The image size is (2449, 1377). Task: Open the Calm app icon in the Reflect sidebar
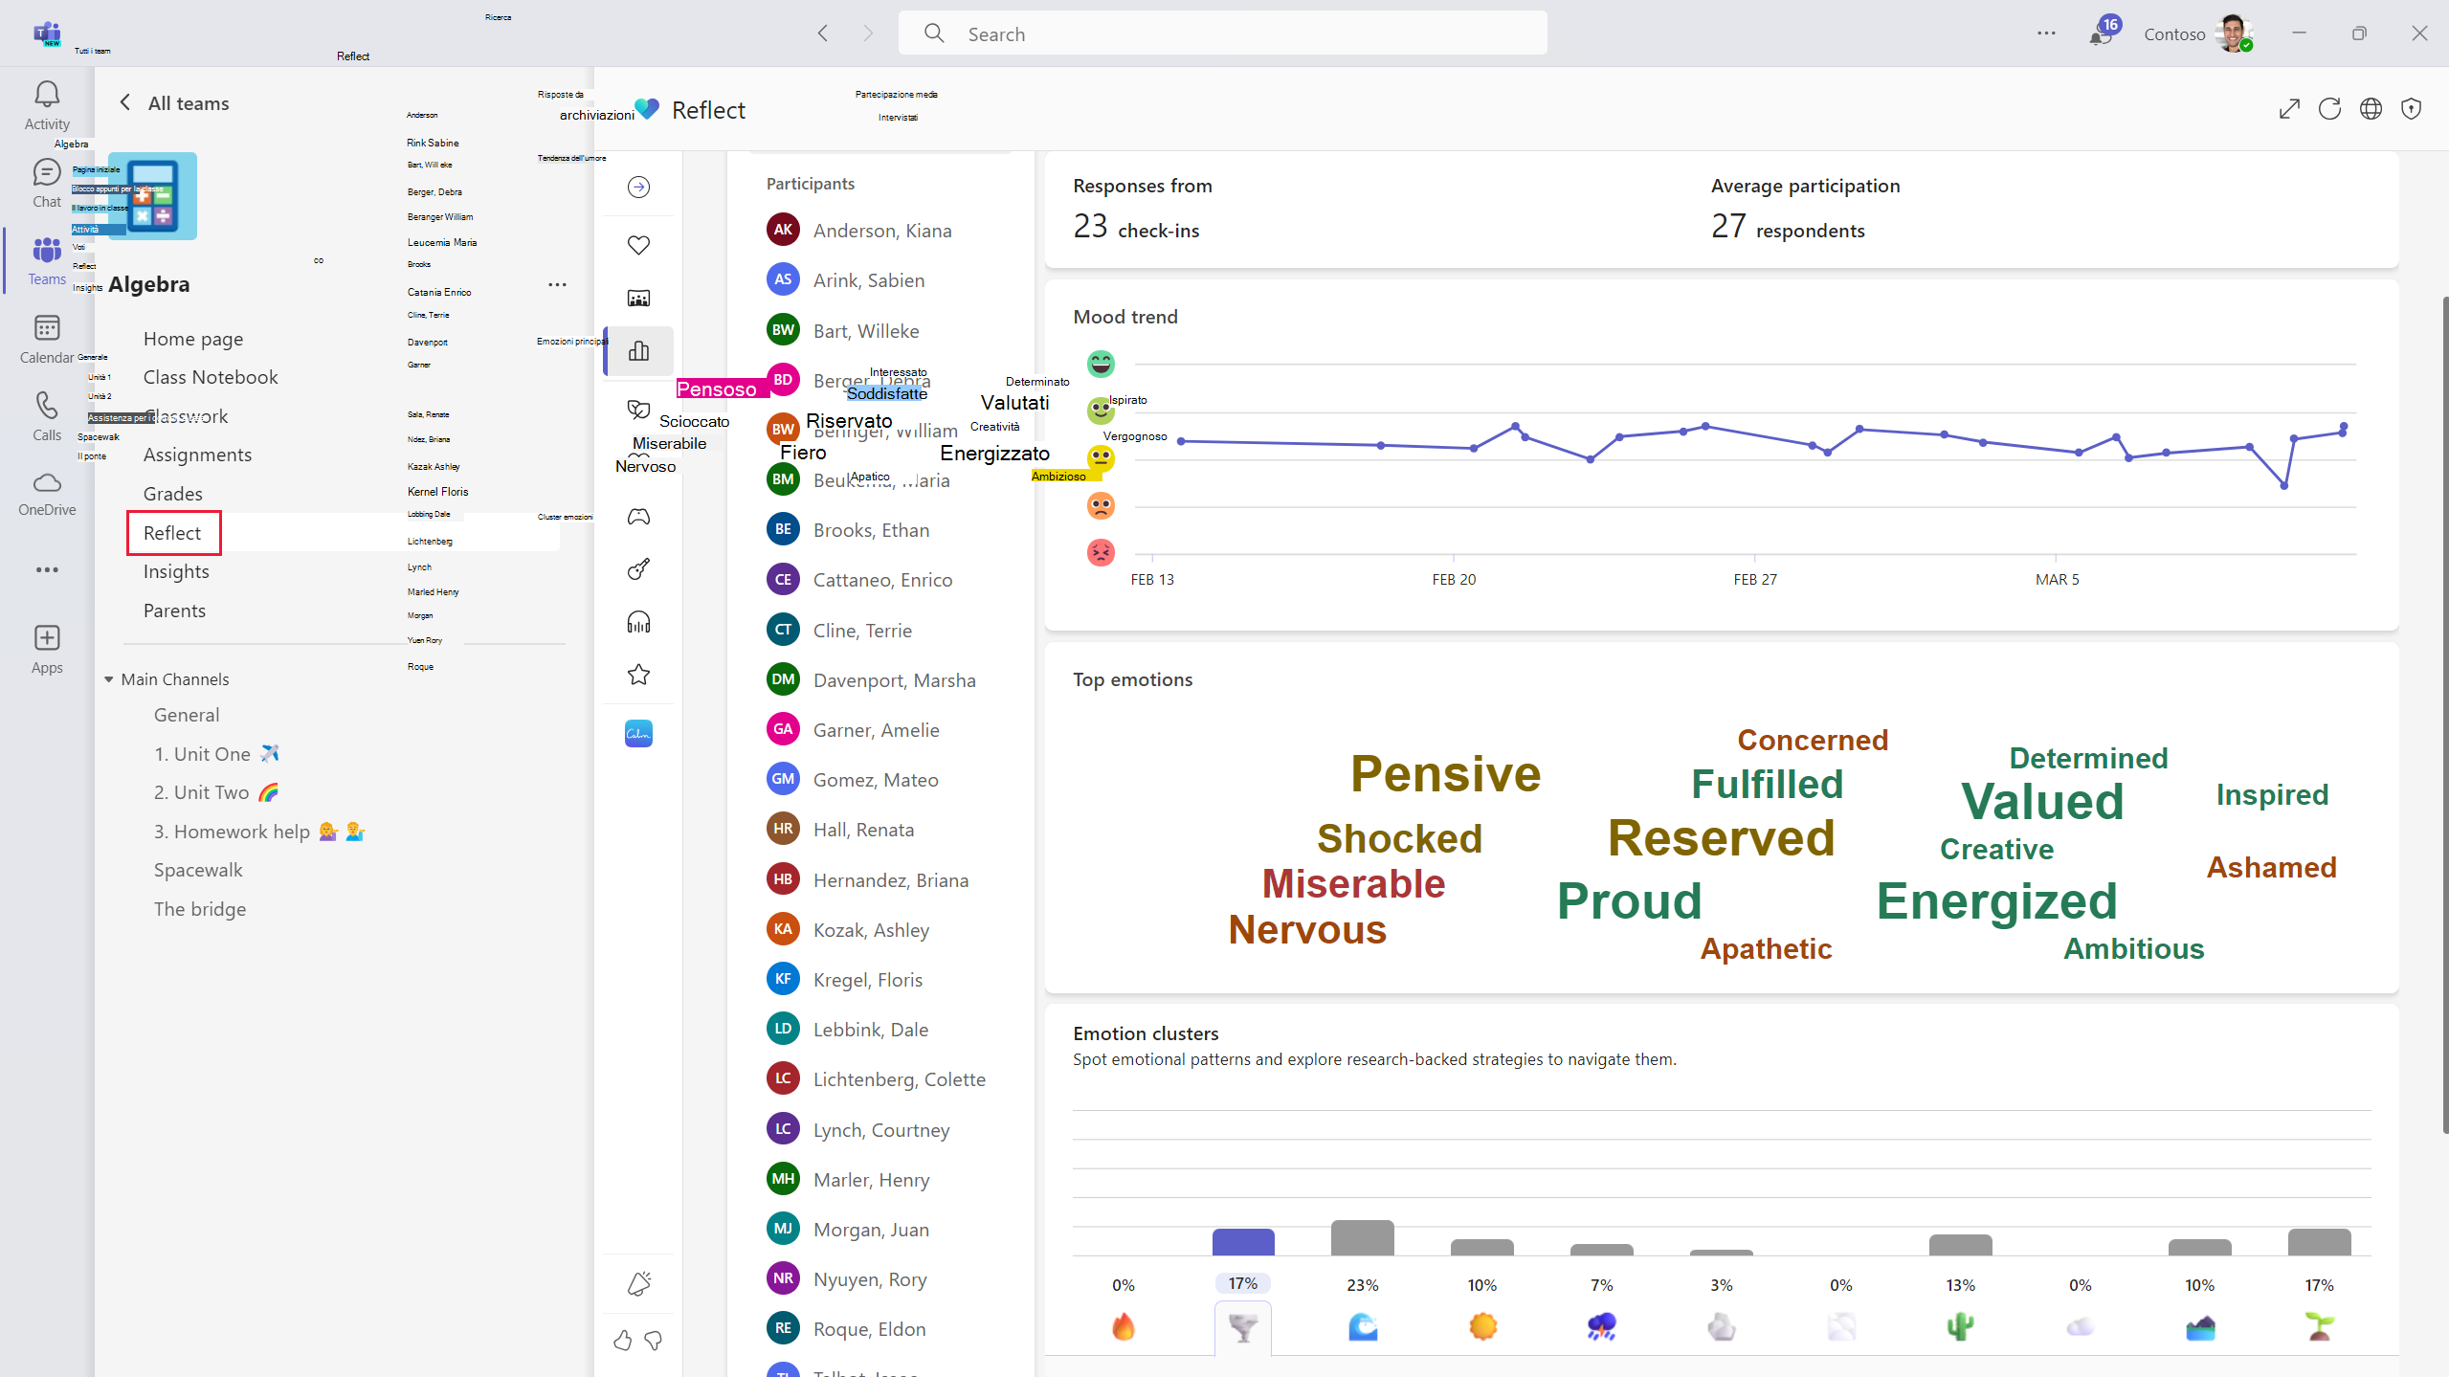click(x=638, y=734)
